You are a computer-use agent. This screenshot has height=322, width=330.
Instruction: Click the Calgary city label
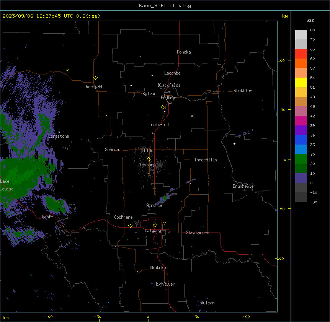coord(153,231)
